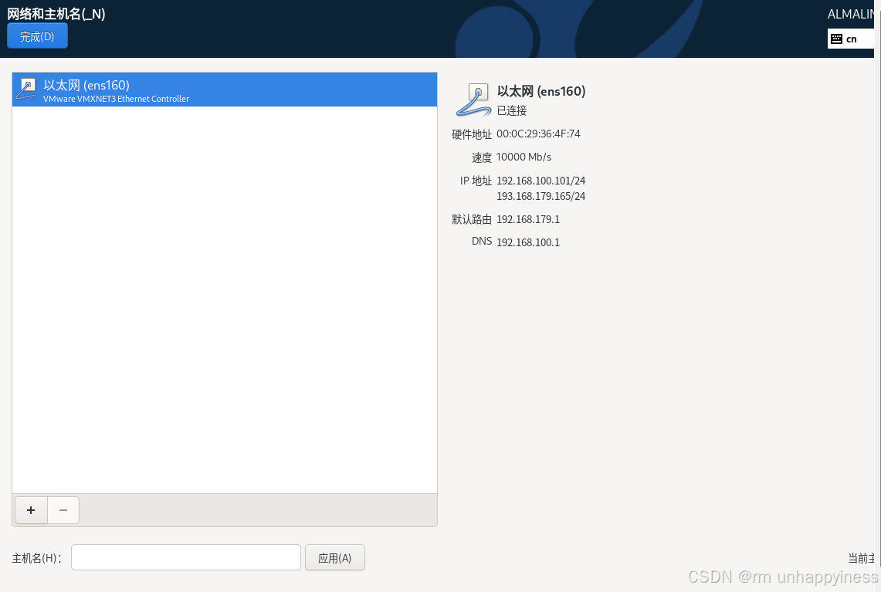Click the hardware address 00:0C:29:36:4F:74
Viewport: 881px width, 592px height.
click(x=538, y=134)
